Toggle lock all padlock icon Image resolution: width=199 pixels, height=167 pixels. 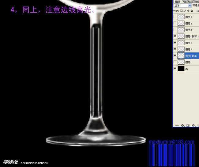point(192,11)
